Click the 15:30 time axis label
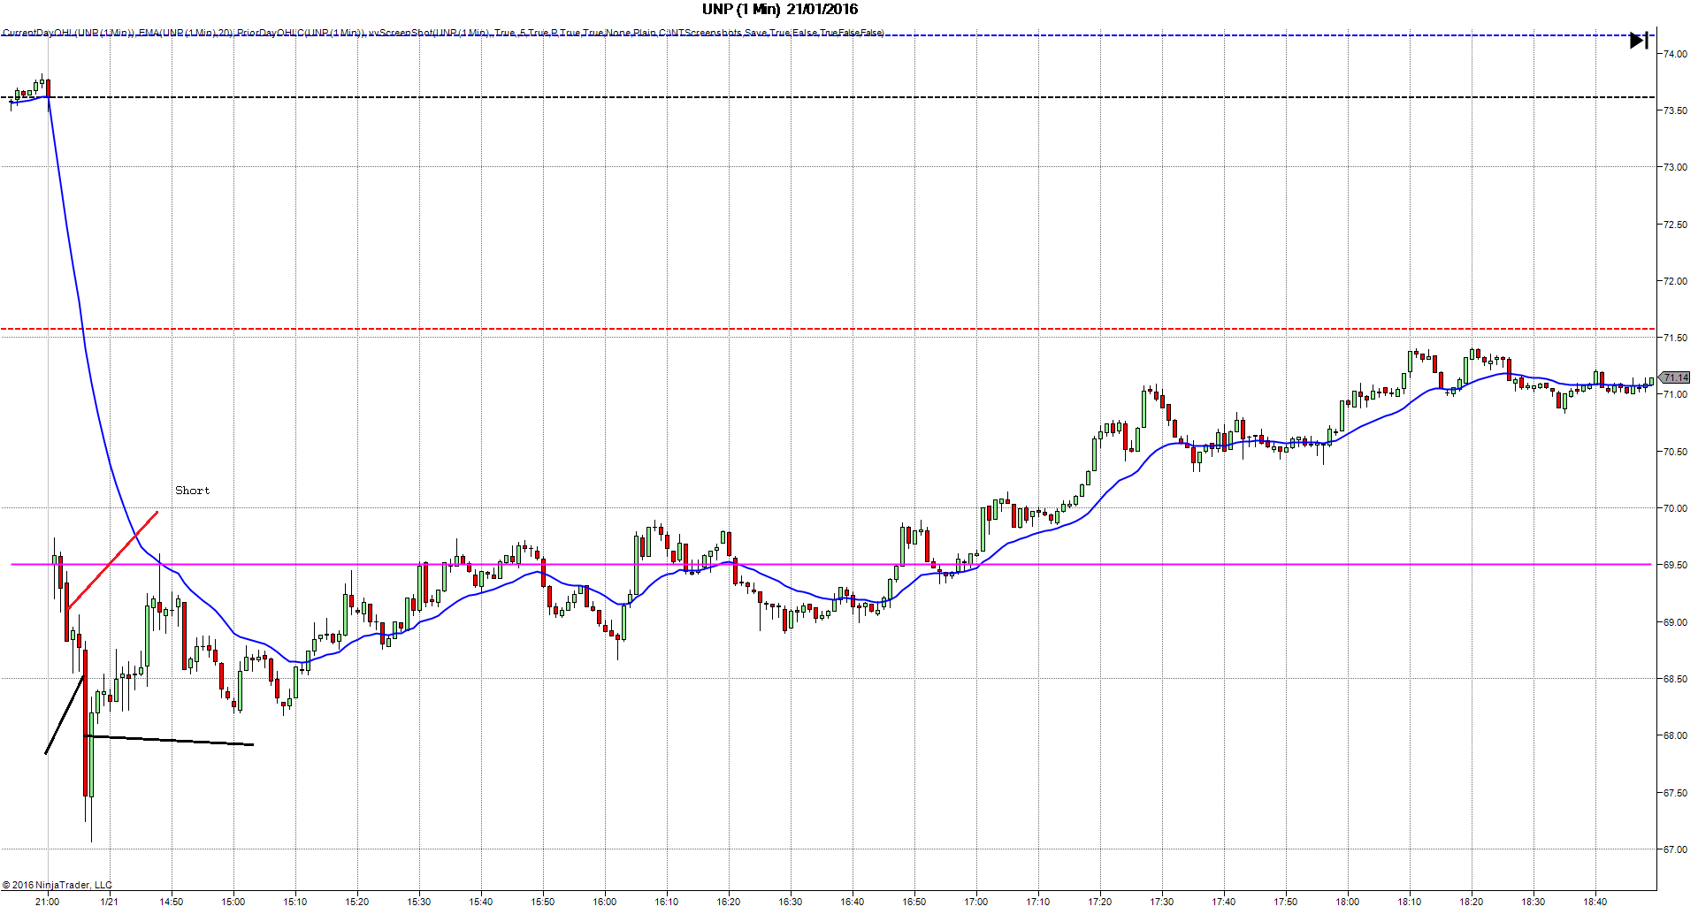 pos(419,902)
